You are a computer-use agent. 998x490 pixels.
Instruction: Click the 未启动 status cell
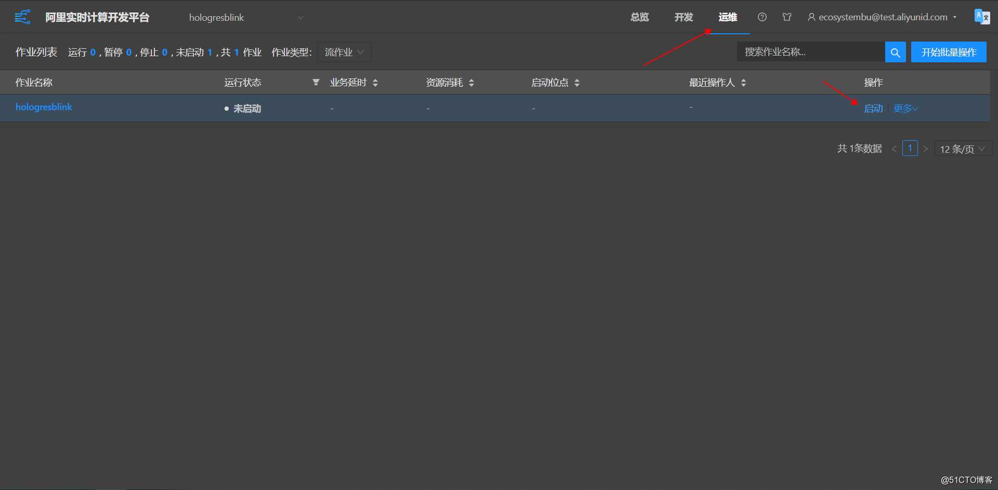[x=243, y=109]
